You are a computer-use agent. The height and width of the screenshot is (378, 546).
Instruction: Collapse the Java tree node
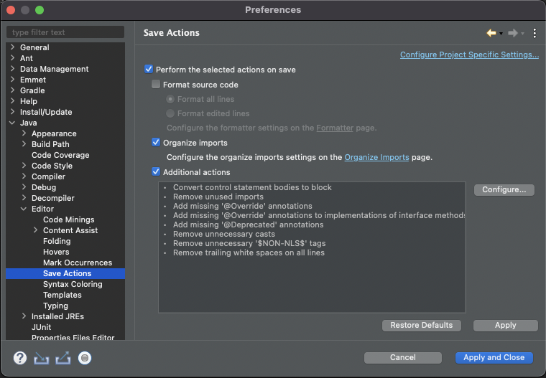(x=12, y=123)
